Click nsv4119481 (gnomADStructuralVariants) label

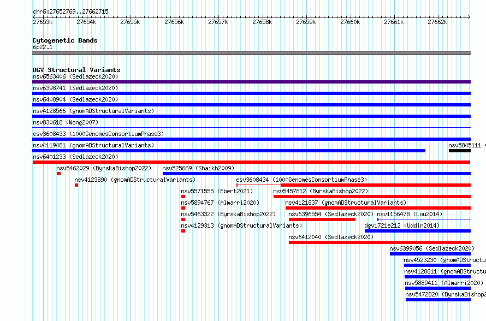point(93,145)
